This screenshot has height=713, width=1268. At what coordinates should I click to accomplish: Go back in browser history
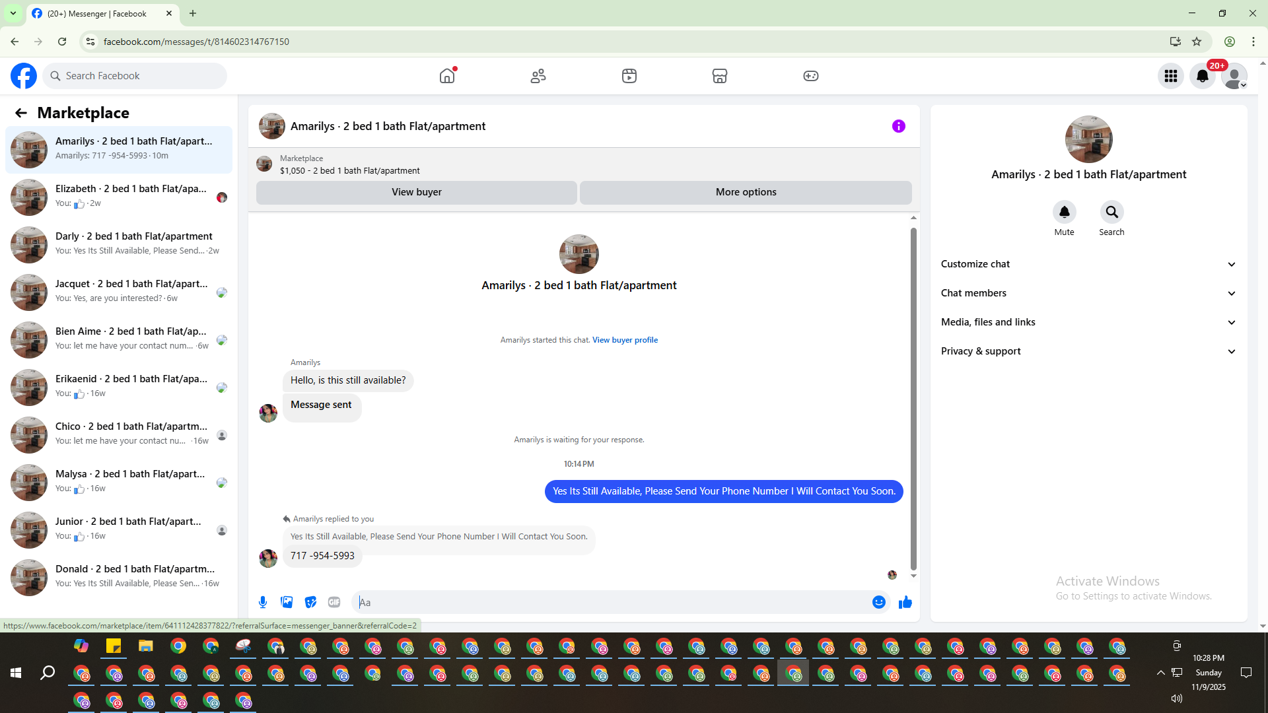(15, 42)
